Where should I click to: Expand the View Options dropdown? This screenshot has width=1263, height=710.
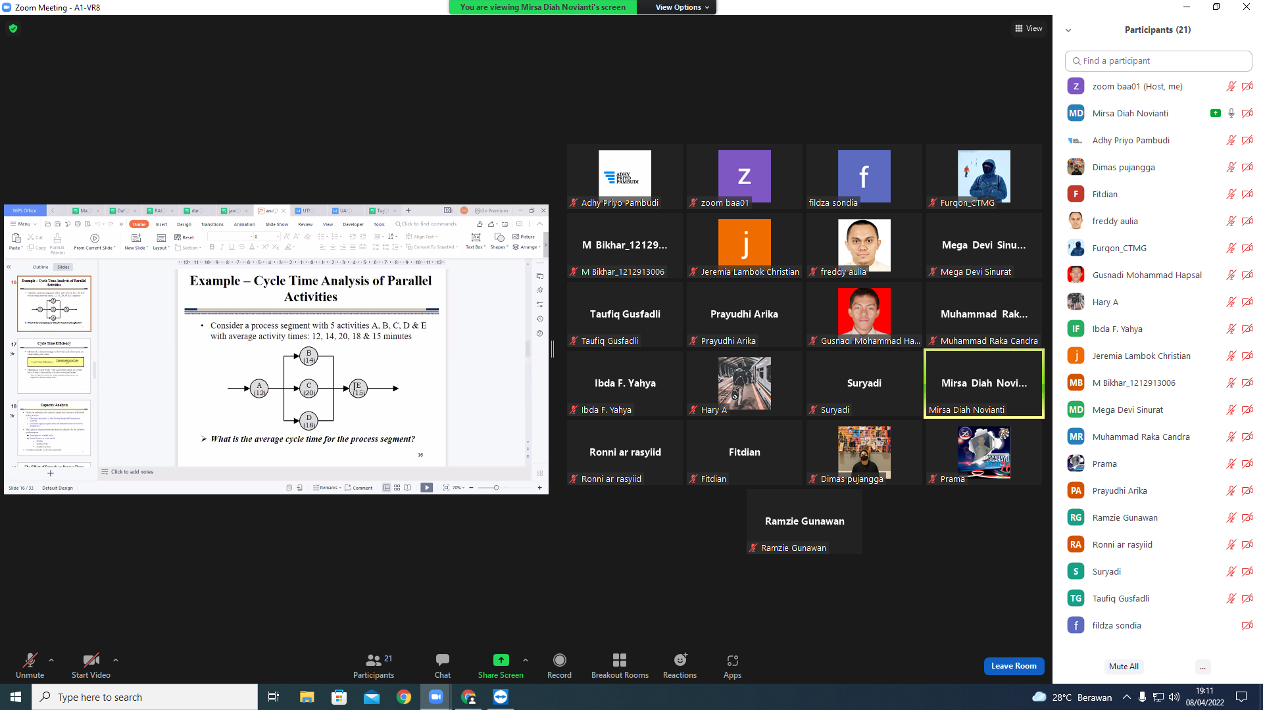(682, 7)
